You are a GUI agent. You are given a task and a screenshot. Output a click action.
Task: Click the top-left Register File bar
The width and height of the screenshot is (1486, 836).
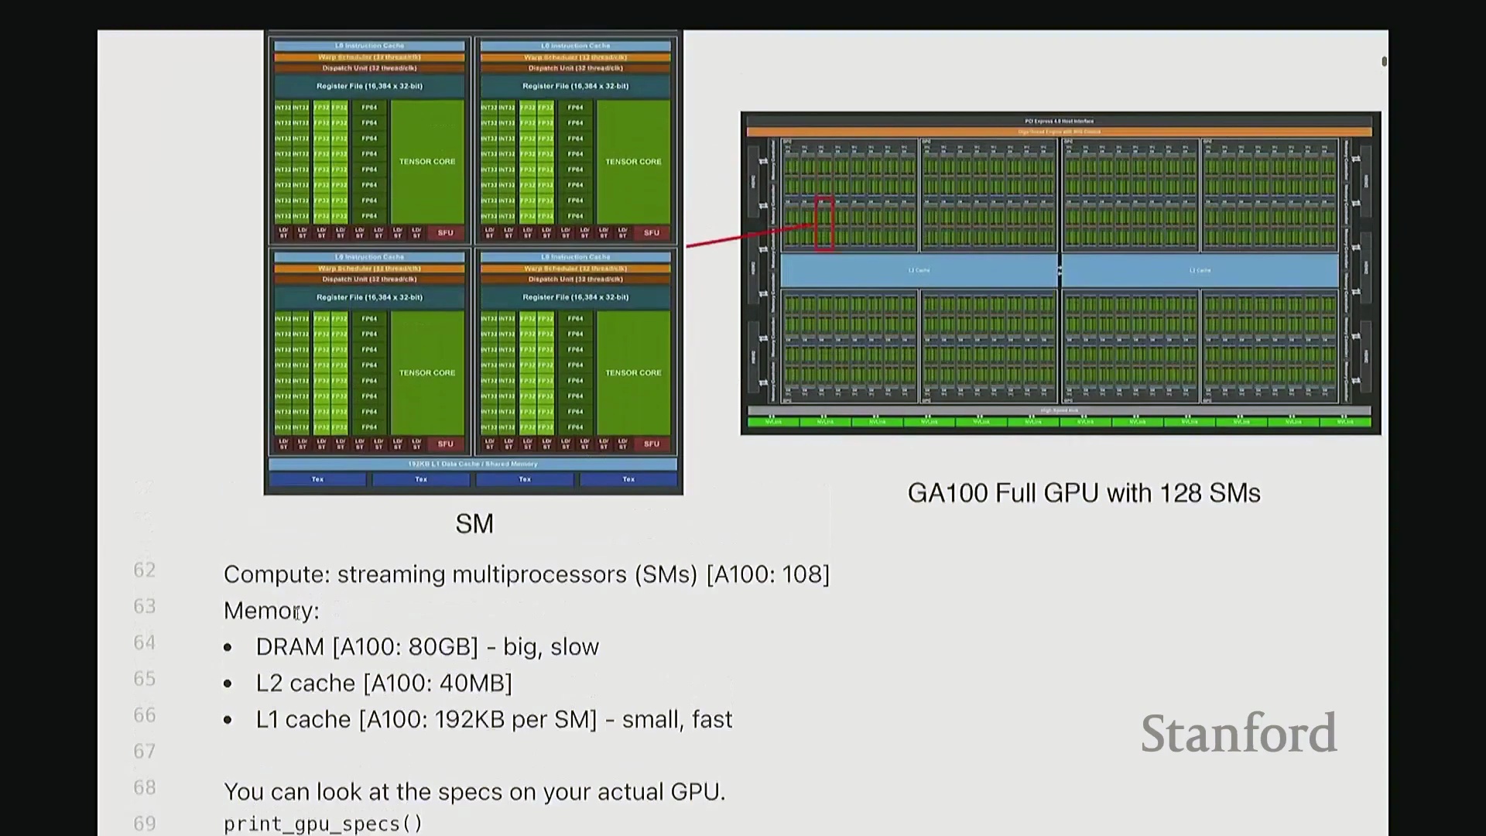click(x=369, y=86)
